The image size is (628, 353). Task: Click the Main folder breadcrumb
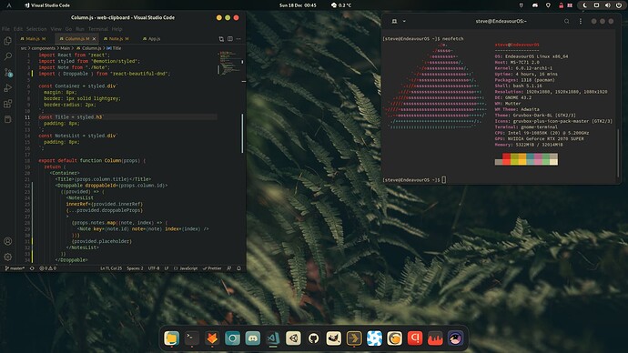click(x=66, y=48)
